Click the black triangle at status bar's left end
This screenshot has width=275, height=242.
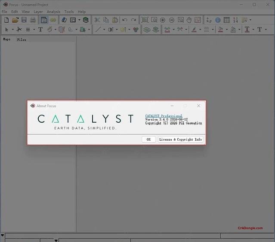click(x=2, y=235)
